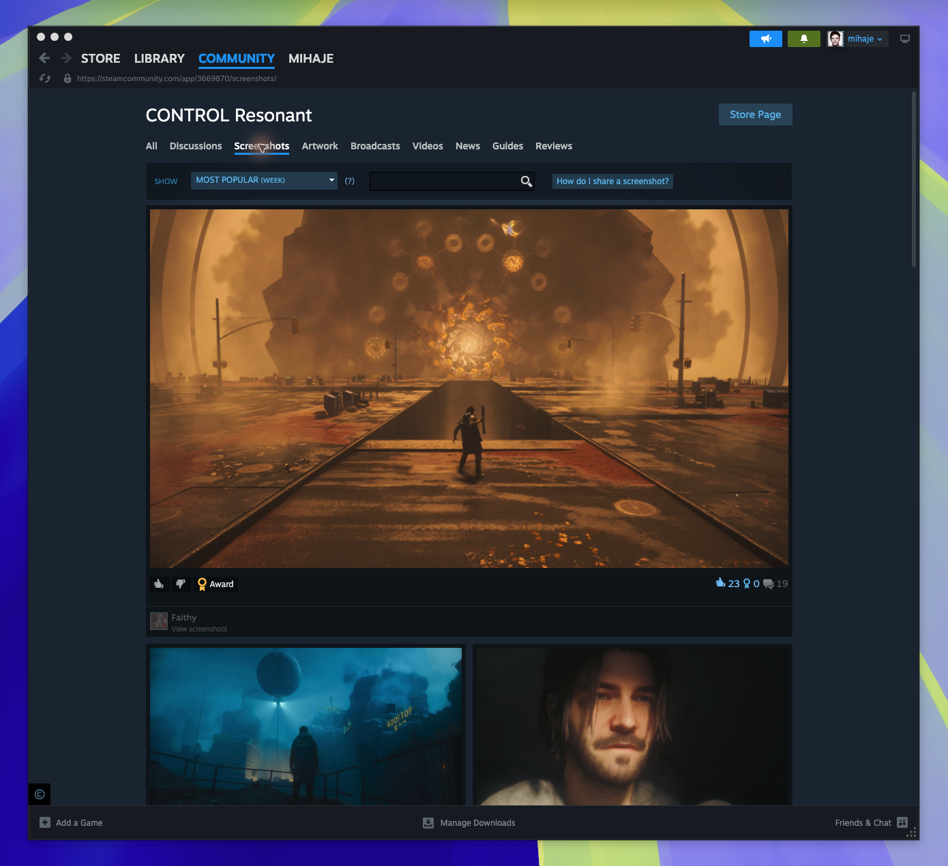Switch to the News tab
This screenshot has height=866, width=948.
point(468,146)
